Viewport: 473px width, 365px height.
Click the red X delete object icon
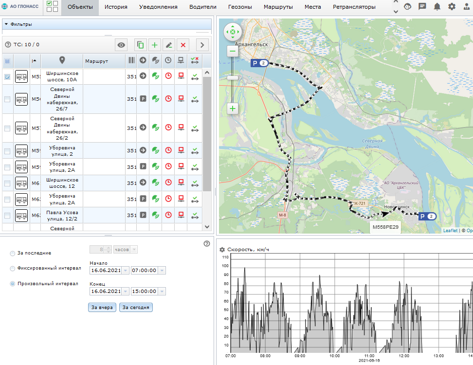click(x=183, y=45)
